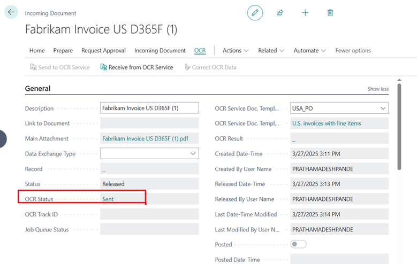This screenshot has width=417, height=264.
Task: Select the OCR tab
Action: [200, 50]
